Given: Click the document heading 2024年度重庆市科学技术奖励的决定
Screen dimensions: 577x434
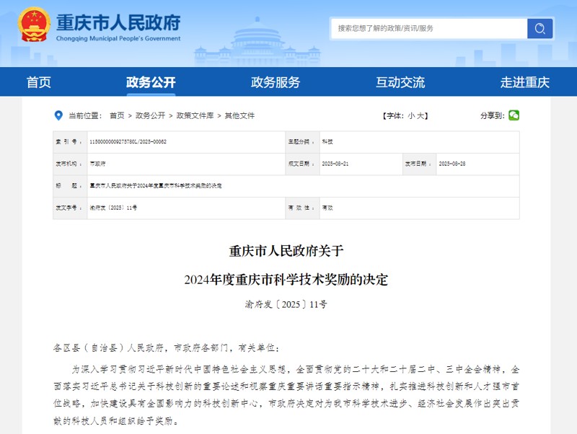Looking at the screenshot, I should click(286, 280).
